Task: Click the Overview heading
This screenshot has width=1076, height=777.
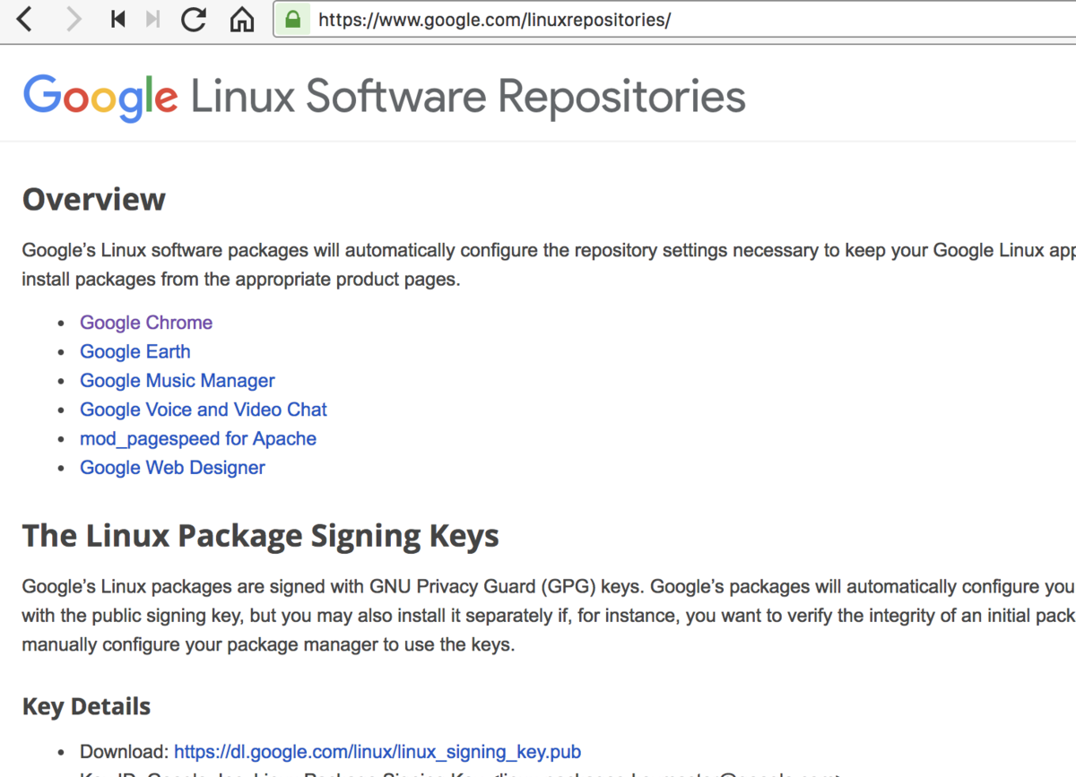Action: (94, 199)
